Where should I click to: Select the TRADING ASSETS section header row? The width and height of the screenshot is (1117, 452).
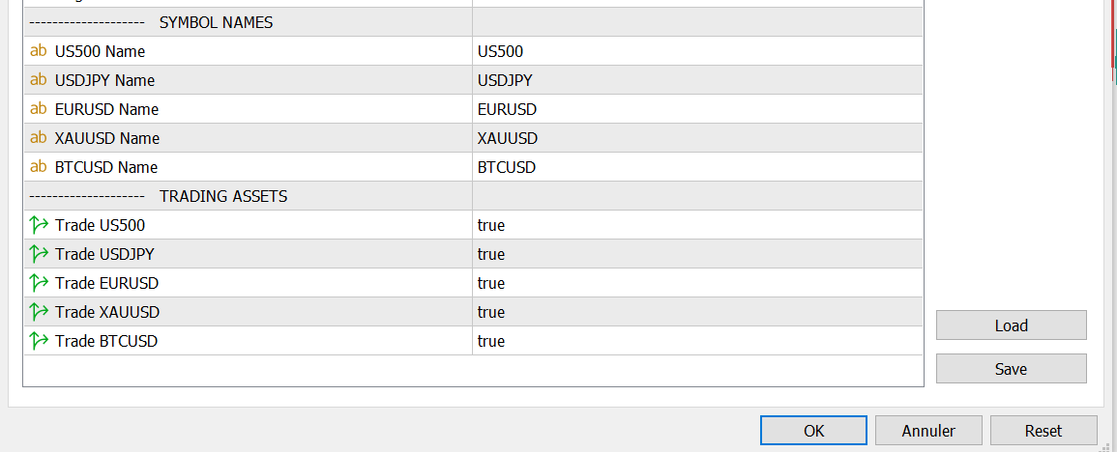point(473,196)
